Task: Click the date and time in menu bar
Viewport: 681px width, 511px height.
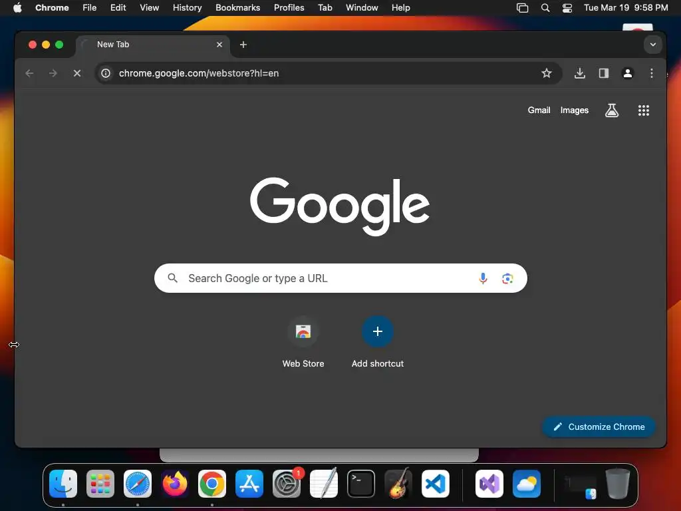Action: coord(625,8)
